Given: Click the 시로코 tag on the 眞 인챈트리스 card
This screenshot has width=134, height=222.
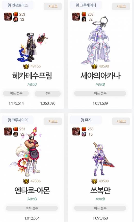Looking at the screenshot, I should pos(53,6).
